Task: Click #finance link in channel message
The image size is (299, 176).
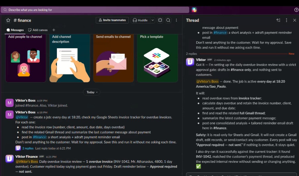Action: click(39, 137)
